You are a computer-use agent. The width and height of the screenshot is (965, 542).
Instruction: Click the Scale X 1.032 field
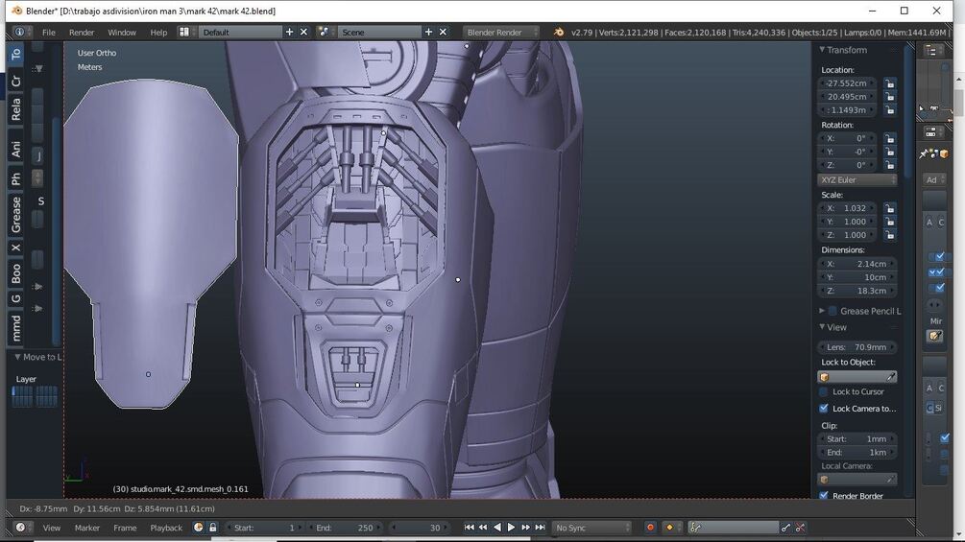(849, 208)
